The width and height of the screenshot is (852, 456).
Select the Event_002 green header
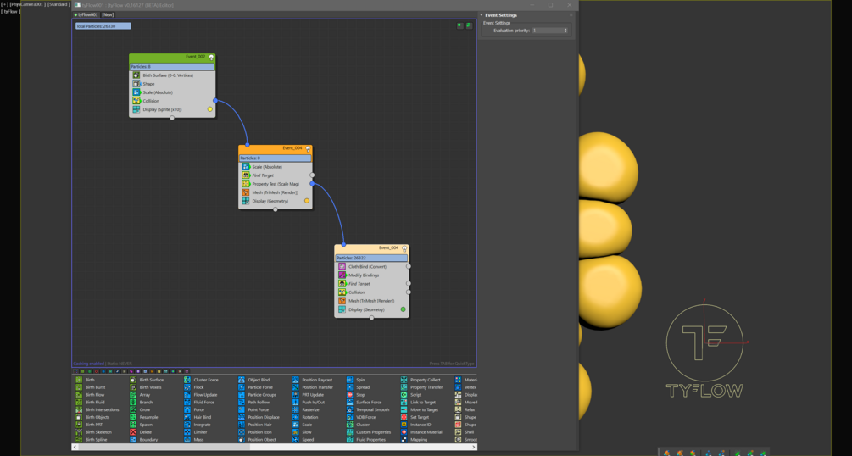[172, 57]
